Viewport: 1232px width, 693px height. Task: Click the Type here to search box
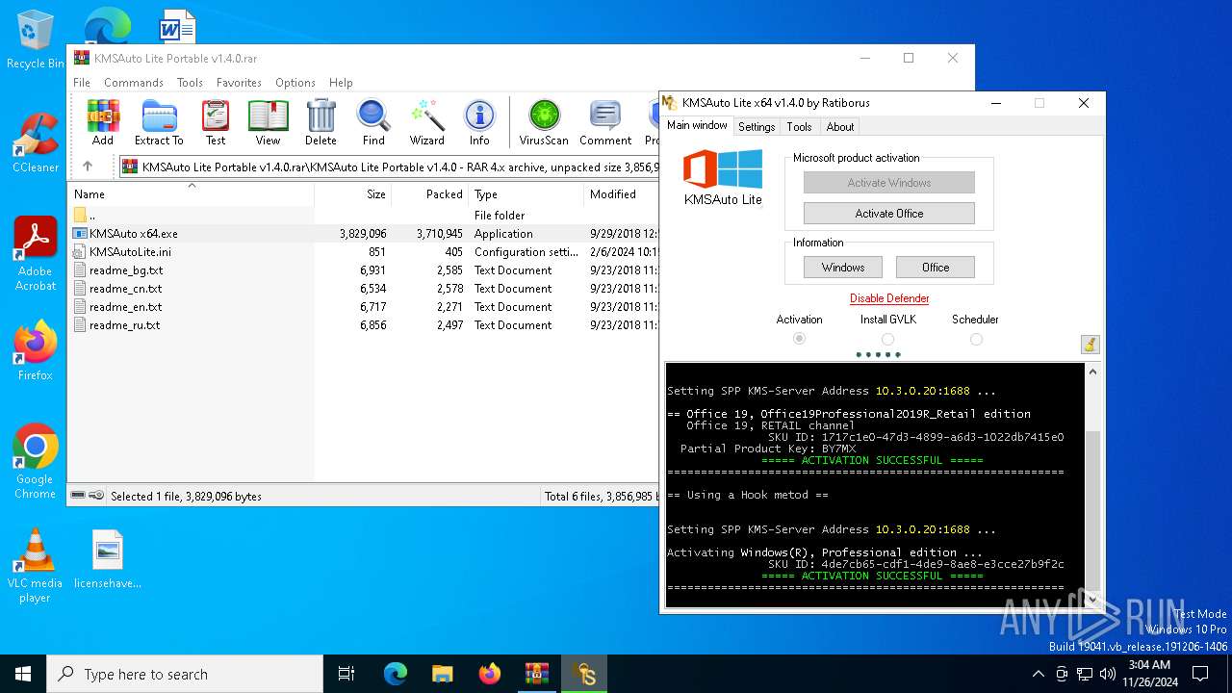tap(185, 674)
